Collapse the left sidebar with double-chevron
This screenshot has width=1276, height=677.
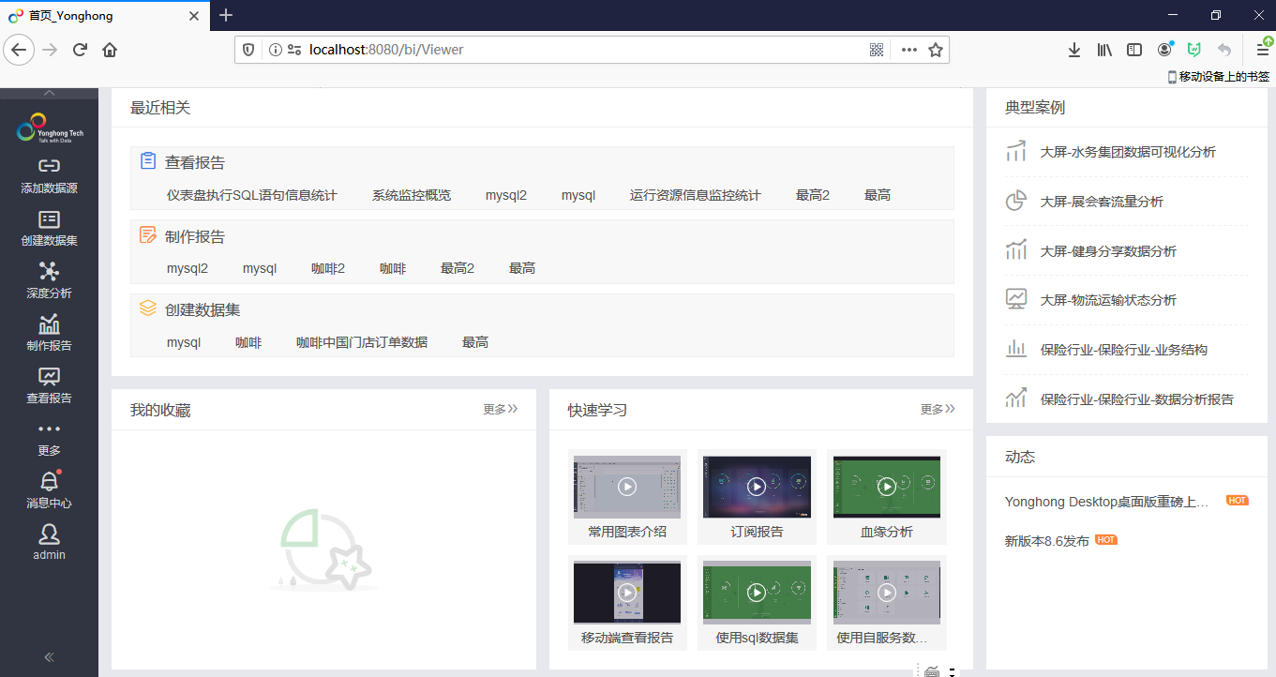pyautogui.click(x=49, y=657)
